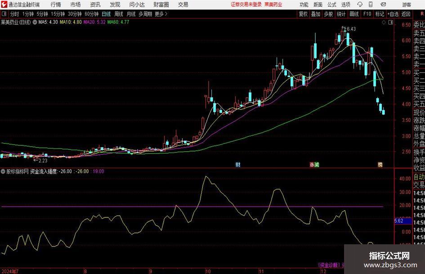Open the 版面 menu

click(x=318, y=4)
